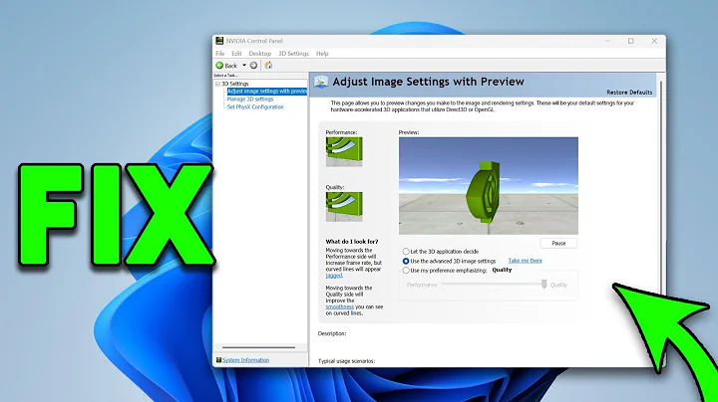The image size is (718, 402).
Task: Click the Performance sample thumbnail
Action: [x=344, y=151]
